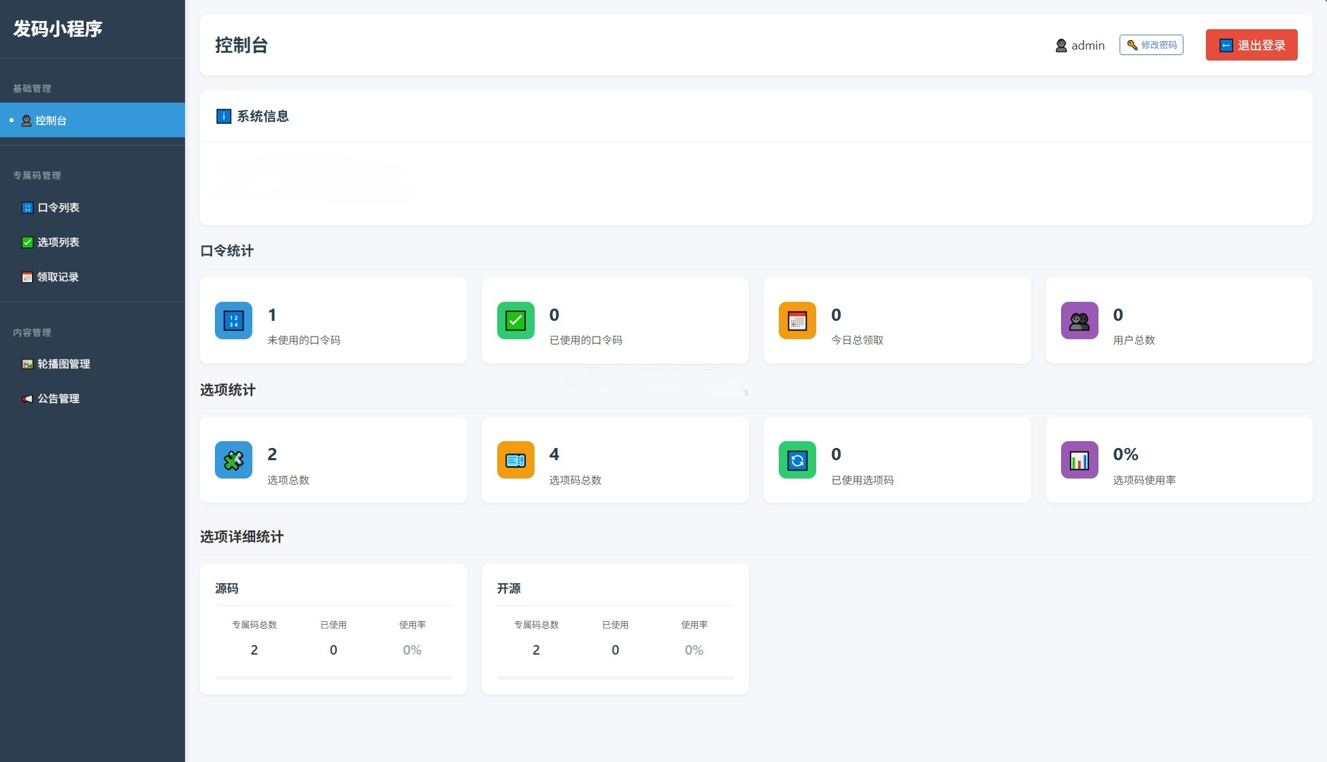Image resolution: width=1327 pixels, height=762 pixels.
Task: Click the orange calendar icon for today's claims
Action: pyautogui.click(x=797, y=321)
